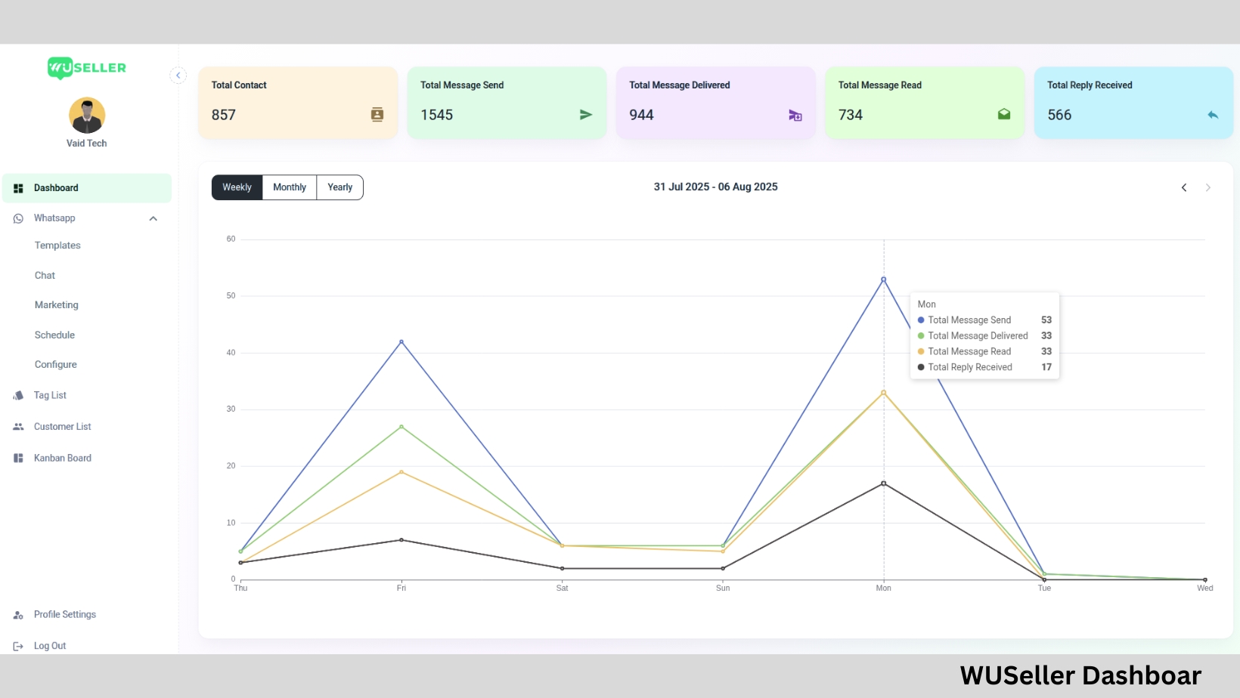Collapse the Whatsapp menu section

153,218
